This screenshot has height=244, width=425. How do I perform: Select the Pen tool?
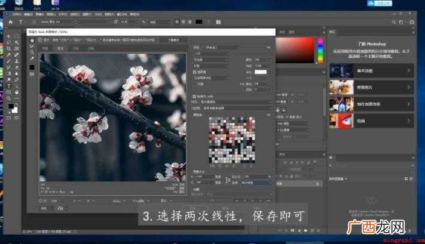pos(17,80)
